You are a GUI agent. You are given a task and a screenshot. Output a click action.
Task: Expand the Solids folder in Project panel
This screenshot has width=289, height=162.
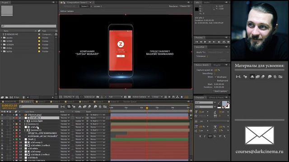2,51
